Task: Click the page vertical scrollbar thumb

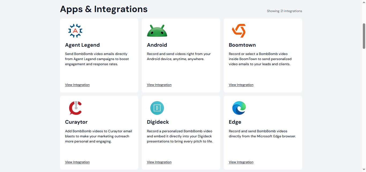Action: [364, 36]
